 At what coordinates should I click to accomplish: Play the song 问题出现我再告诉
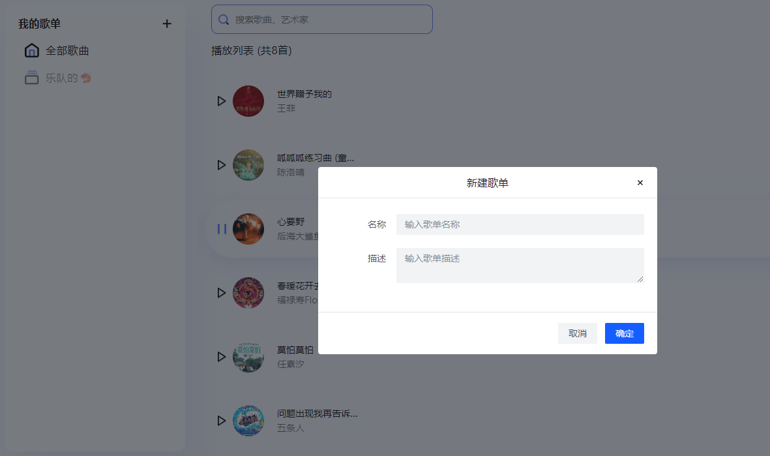pos(222,421)
